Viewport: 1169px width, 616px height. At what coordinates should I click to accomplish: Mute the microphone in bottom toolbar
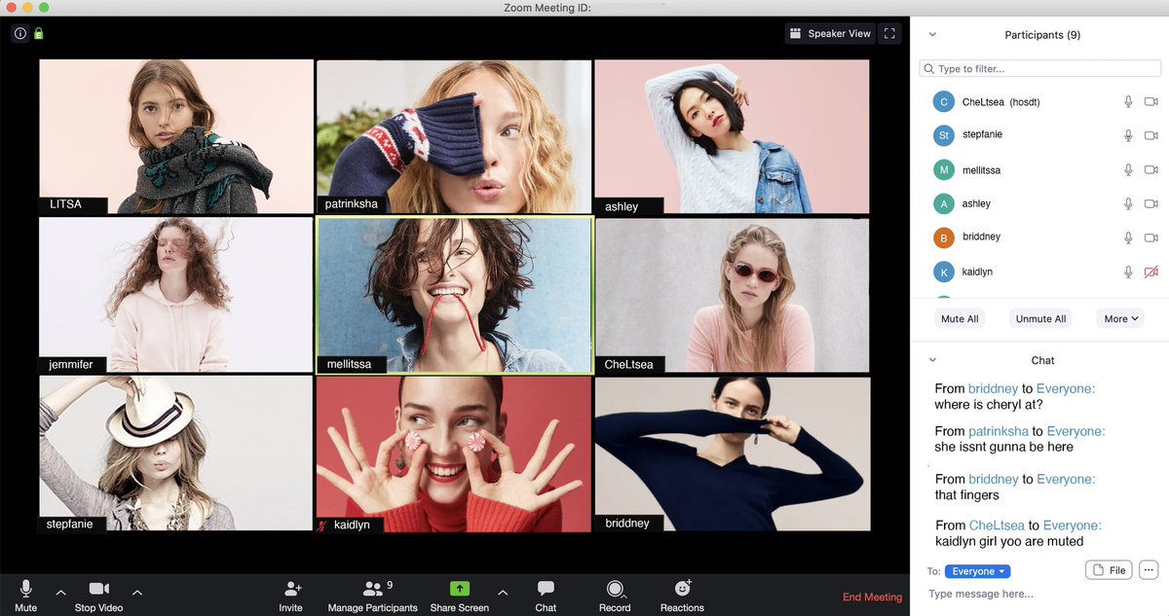[x=26, y=596]
